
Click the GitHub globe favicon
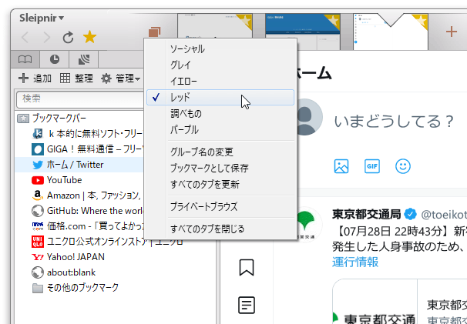pos(38,211)
